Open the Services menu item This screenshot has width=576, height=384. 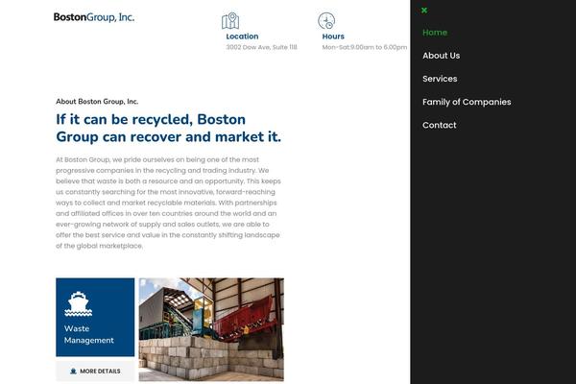(440, 79)
